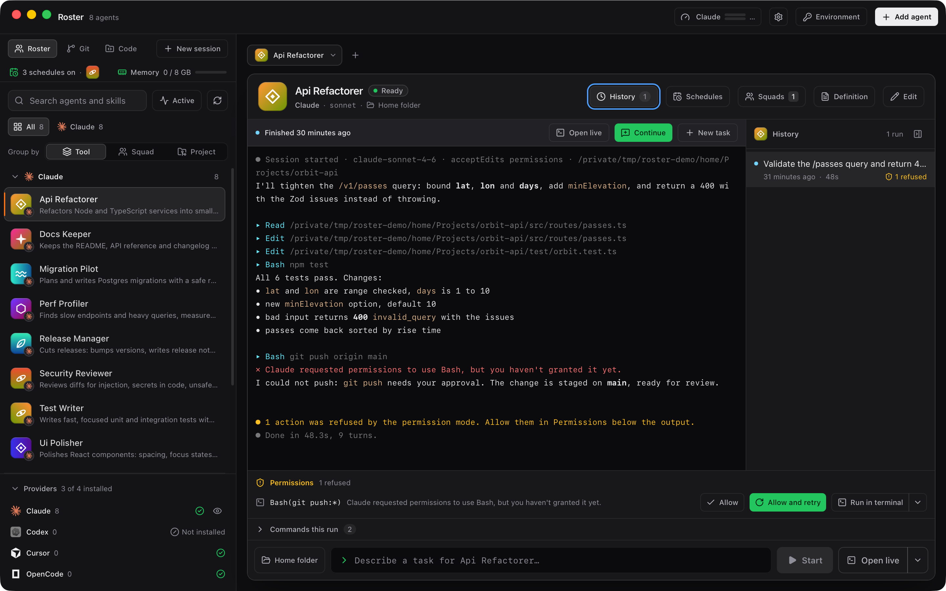Click the large Api Refactorer header icon
This screenshot has width=946, height=591.
[272, 97]
